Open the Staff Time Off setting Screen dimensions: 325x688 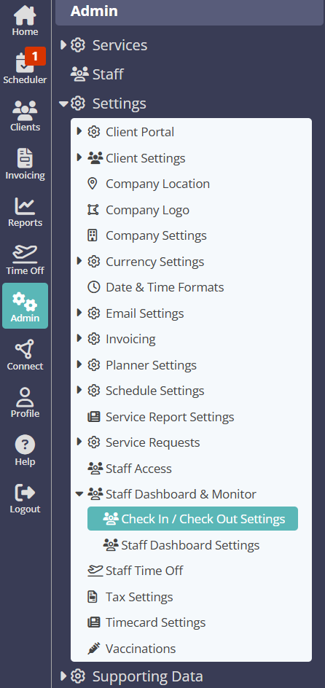144,571
